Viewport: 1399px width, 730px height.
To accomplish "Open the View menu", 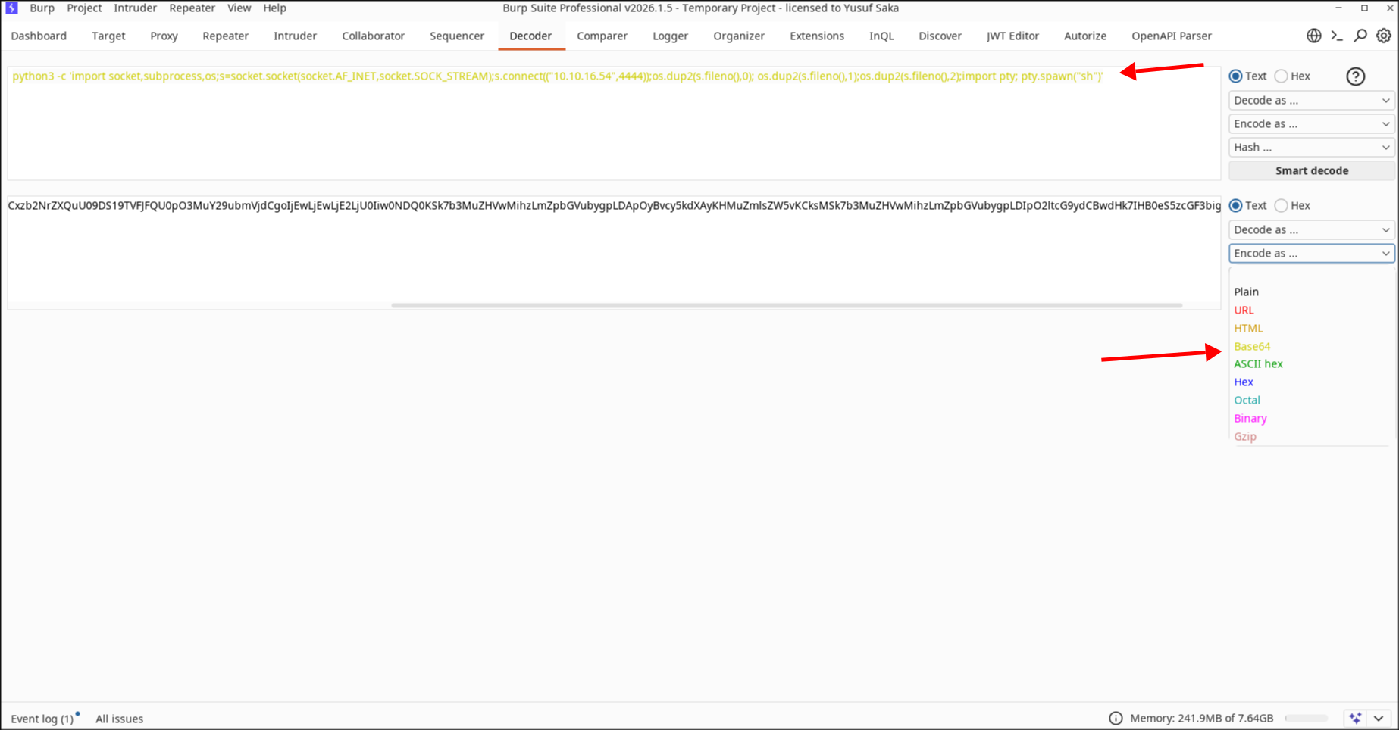I will (x=239, y=8).
